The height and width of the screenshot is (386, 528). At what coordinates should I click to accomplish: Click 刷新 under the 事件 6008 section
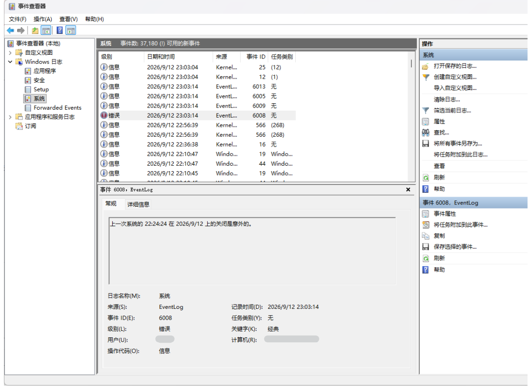(439, 259)
